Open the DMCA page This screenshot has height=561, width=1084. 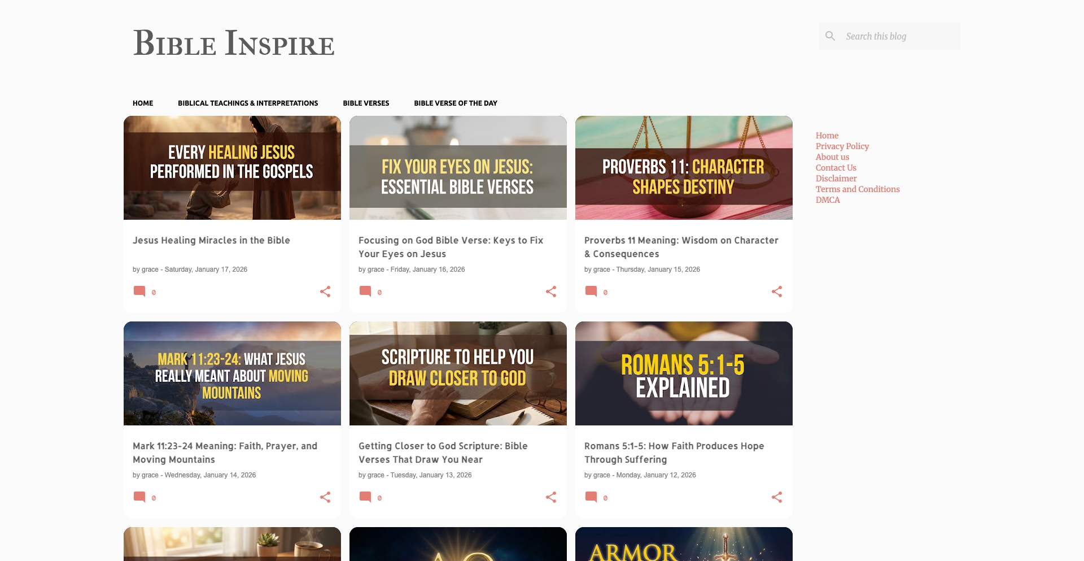click(827, 199)
